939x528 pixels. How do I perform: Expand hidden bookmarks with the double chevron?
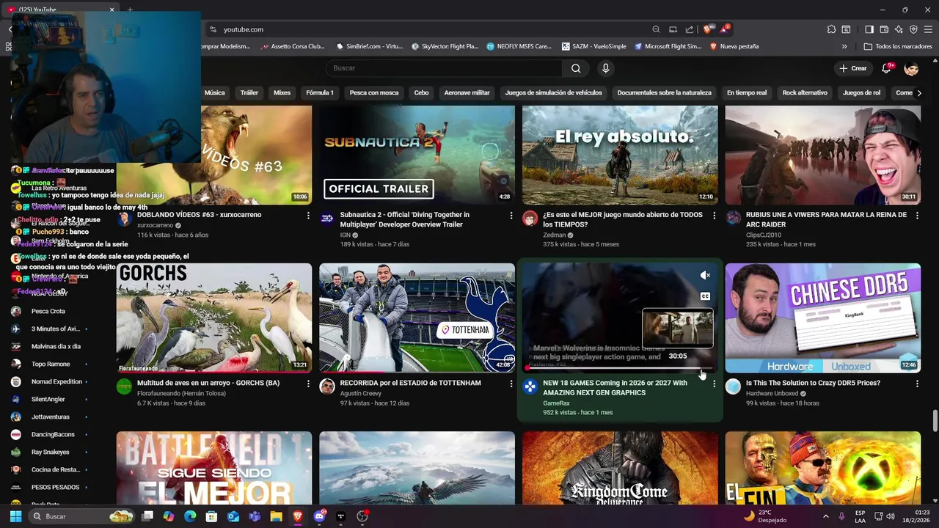(x=844, y=46)
